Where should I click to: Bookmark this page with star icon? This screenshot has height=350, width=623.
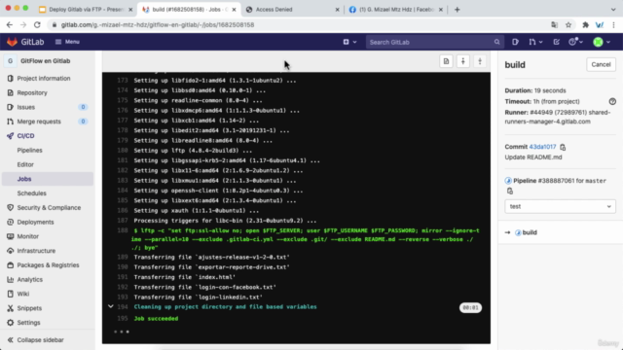(x=568, y=25)
